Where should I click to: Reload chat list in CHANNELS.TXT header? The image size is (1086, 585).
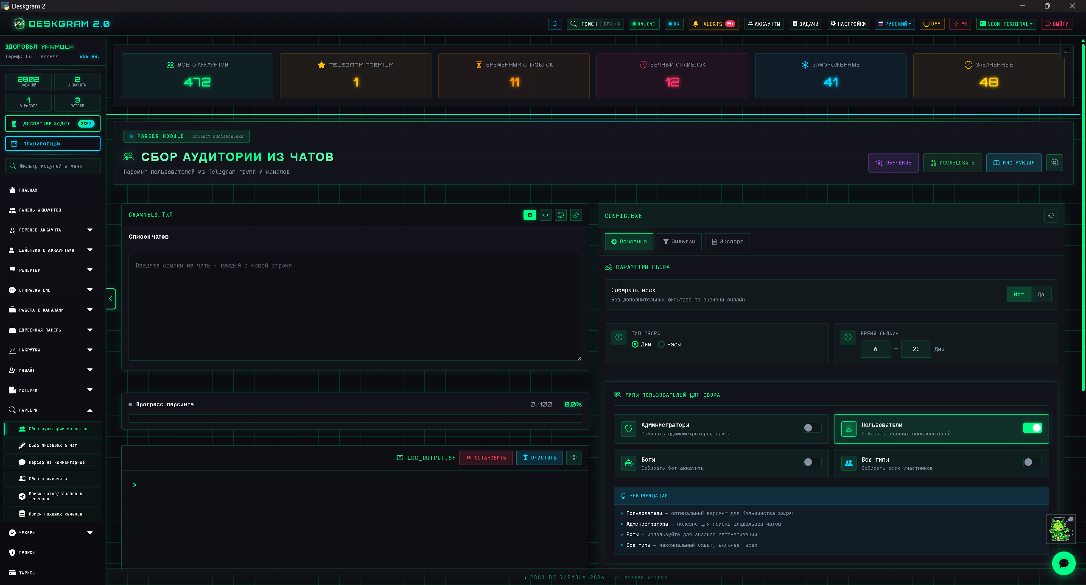click(x=546, y=215)
